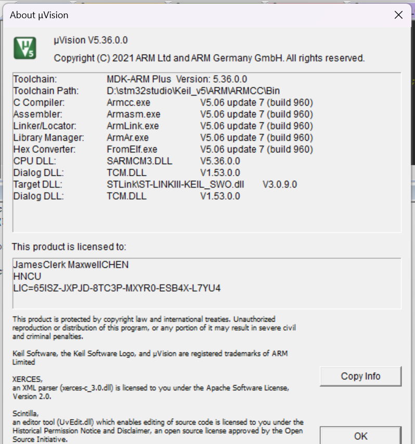Screen dimensions: 415x444
Task: Select the HNCU company line
Action: 27,277
